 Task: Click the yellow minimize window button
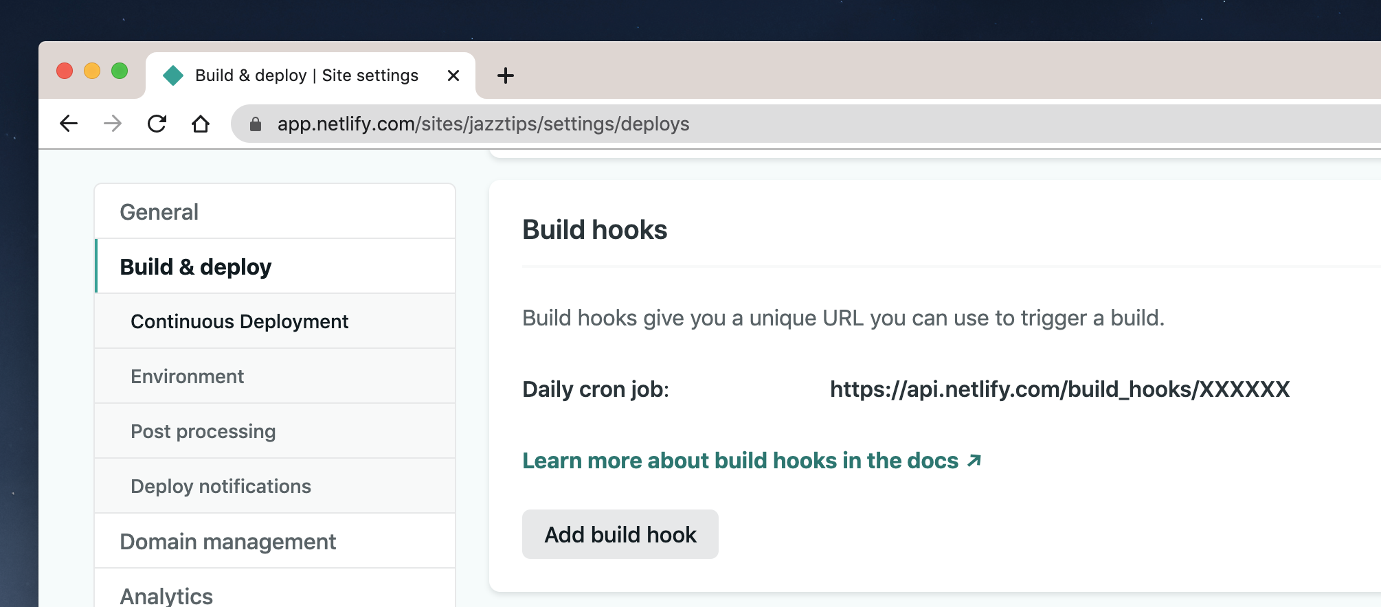click(x=92, y=71)
